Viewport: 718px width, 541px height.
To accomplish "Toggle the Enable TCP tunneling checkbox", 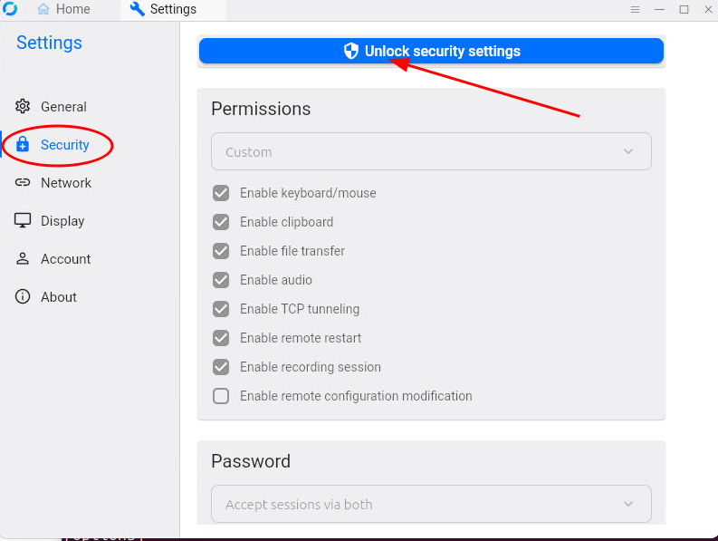I will tap(221, 309).
